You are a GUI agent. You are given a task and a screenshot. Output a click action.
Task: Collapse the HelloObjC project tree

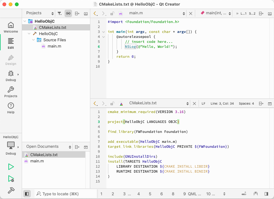point(25,21)
